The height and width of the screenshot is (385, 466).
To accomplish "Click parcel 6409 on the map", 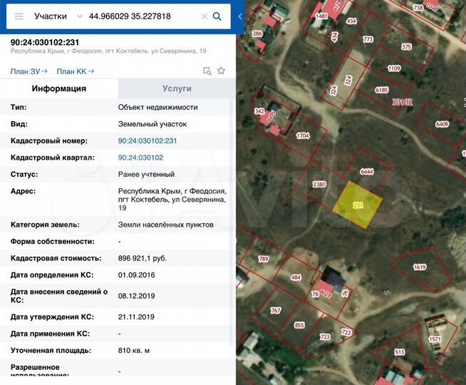I will [442, 124].
